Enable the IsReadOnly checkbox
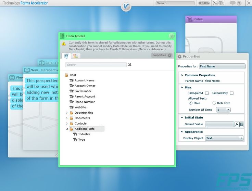Image resolution: width=252 pixels, height=191 pixels. tap(231, 93)
